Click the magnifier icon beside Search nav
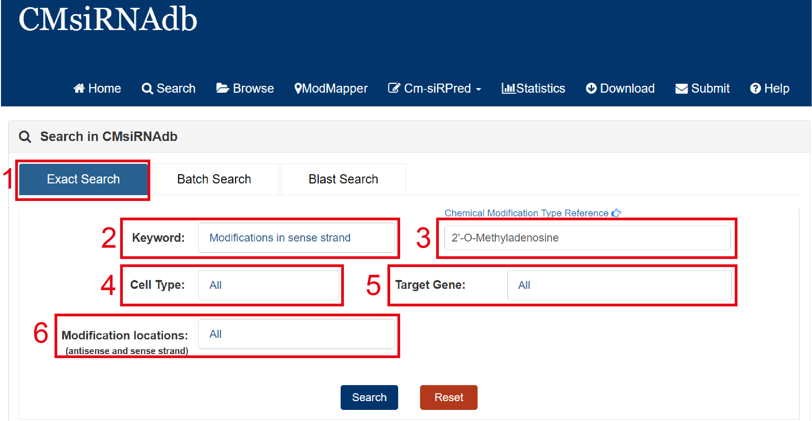This screenshot has width=812, height=421. point(147,88)
